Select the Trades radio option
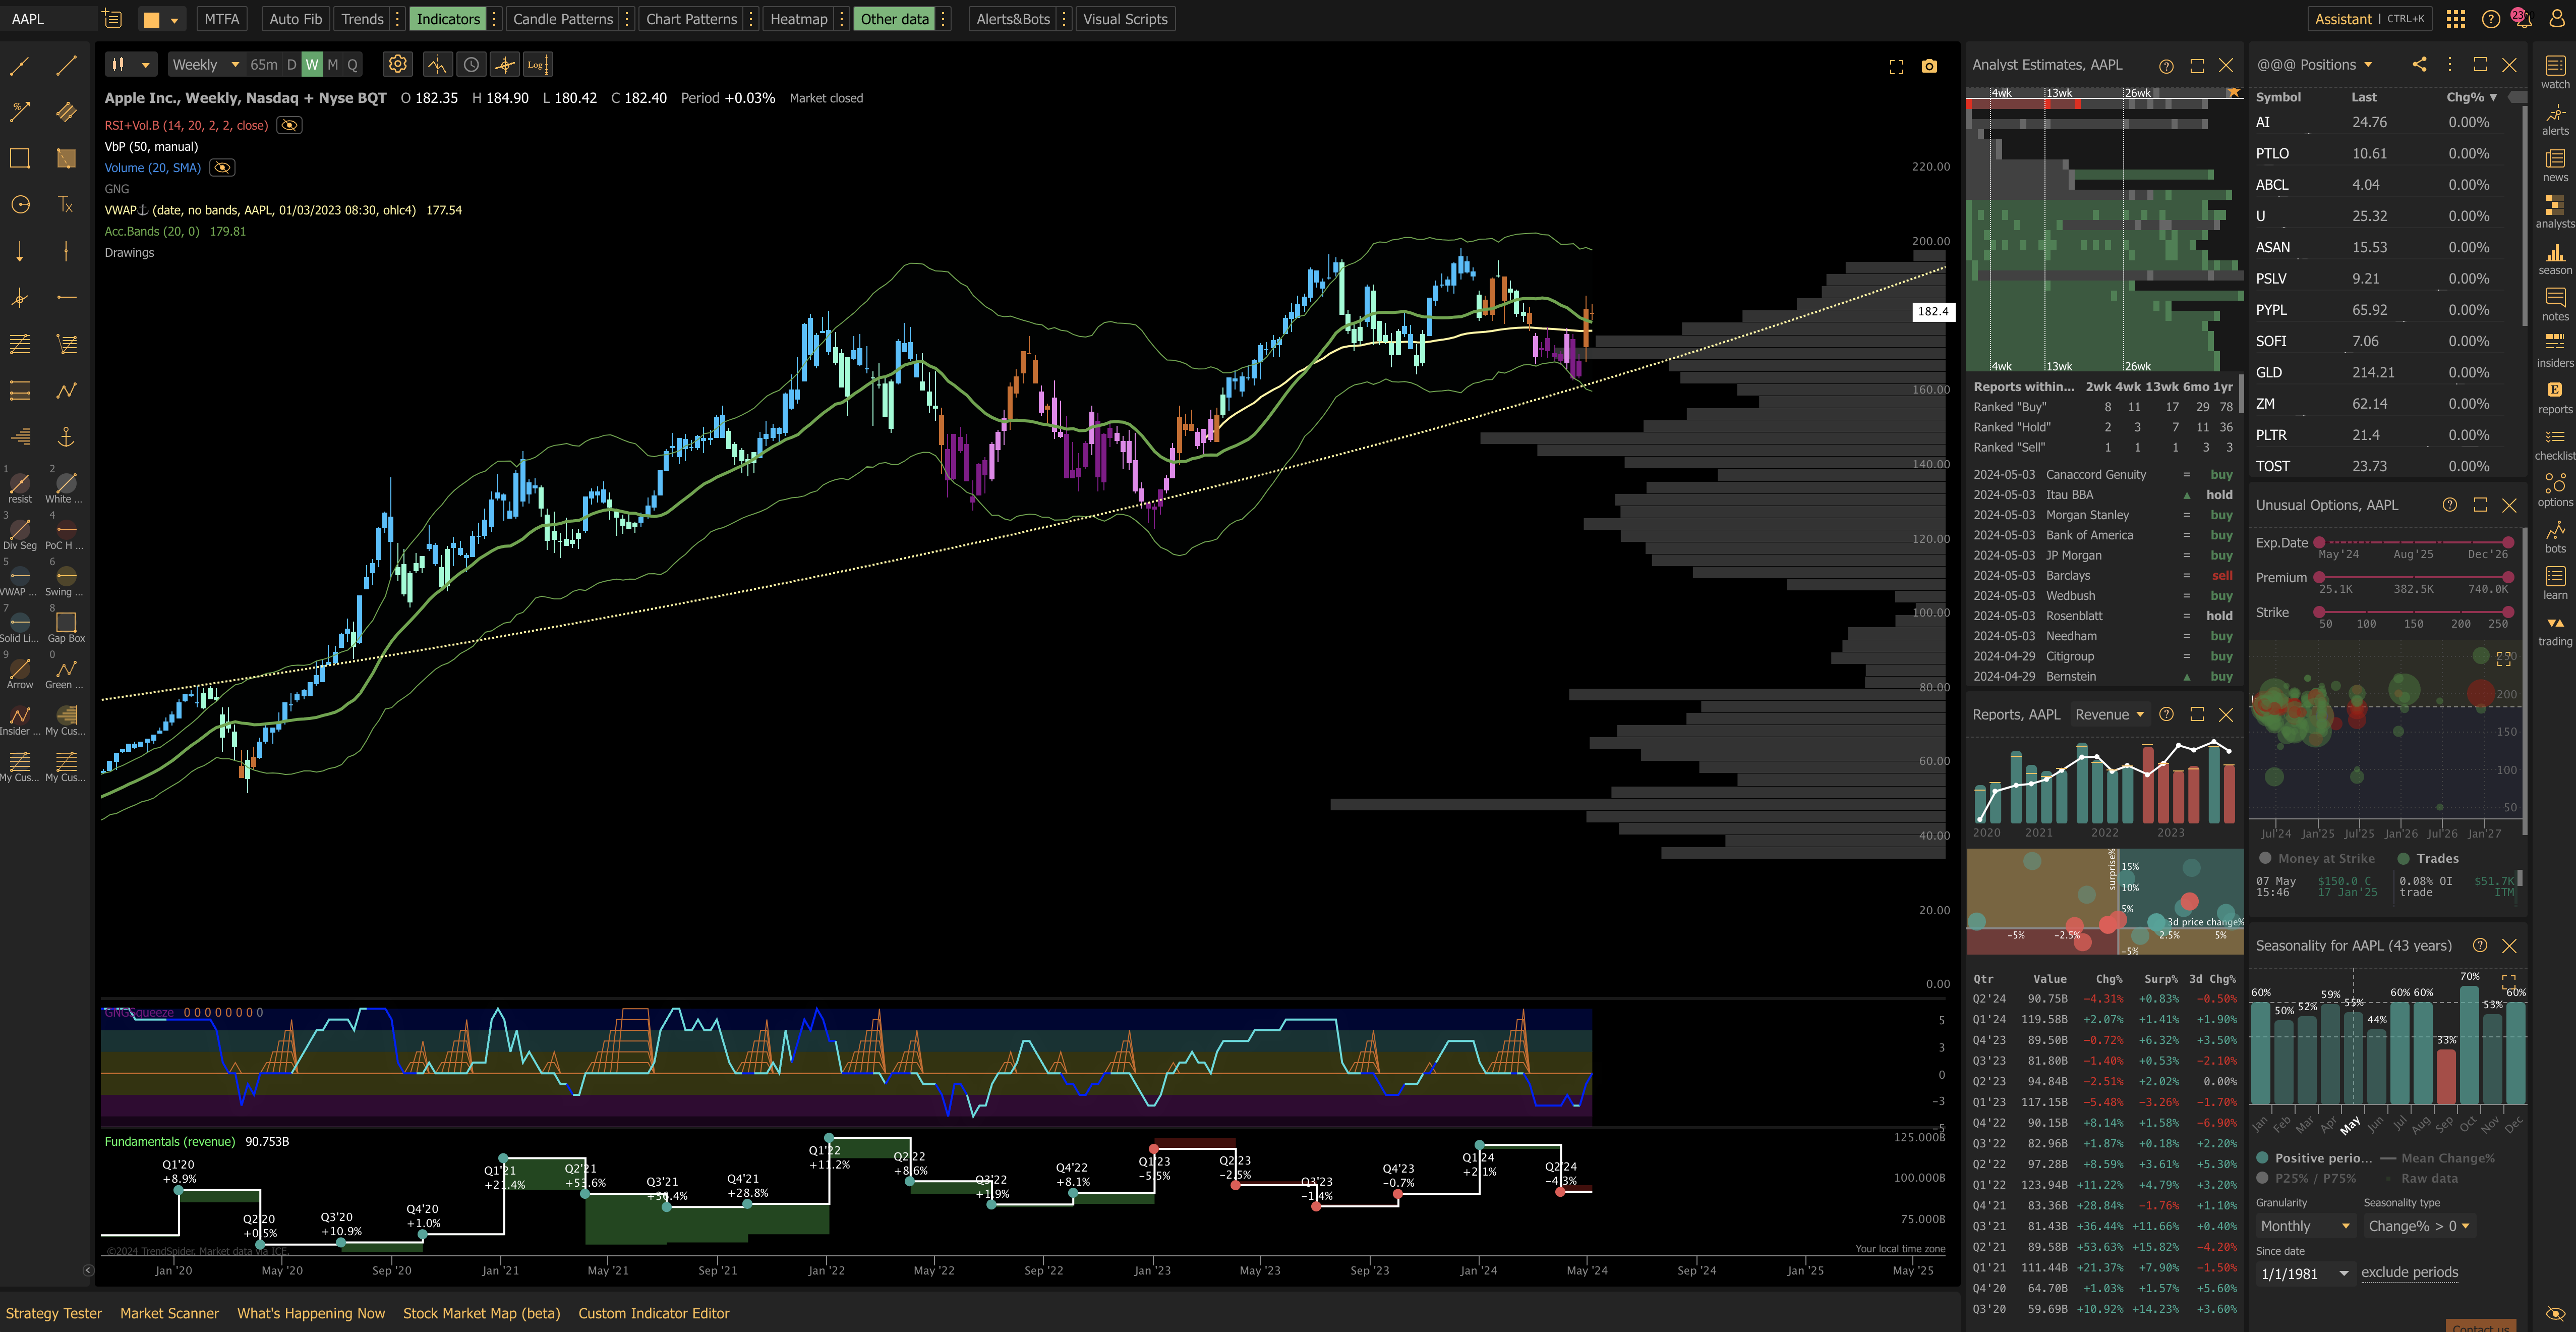Image resolution: width=2576 pixels, height=1332 pixels. point(2403,859)
